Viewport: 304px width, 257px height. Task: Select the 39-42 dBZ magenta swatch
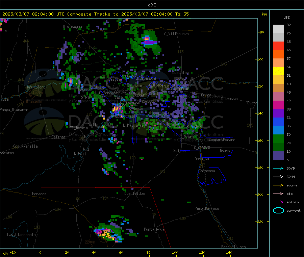278,105
